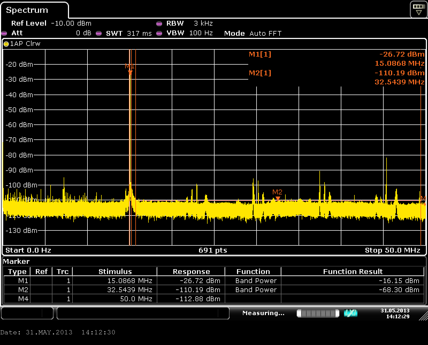Click the measuring progress bar
The width and height of the screenshot is (428, 345).
click(x=318, y=313)
